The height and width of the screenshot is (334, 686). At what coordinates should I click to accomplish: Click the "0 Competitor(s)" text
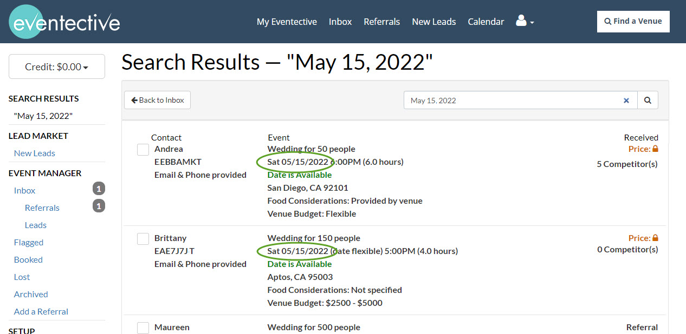pyautogui.click(x=627, y=250)
